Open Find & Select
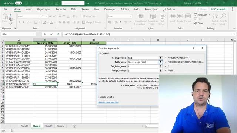The height and width of the screenshot is (133, 237). click(223, 19)
